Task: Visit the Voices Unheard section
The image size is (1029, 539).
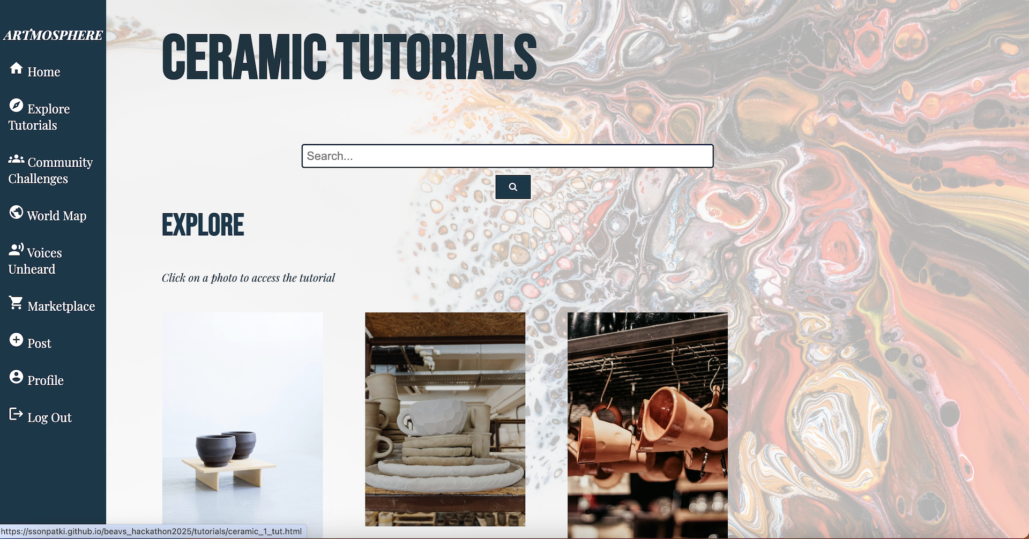Action: 35,261
